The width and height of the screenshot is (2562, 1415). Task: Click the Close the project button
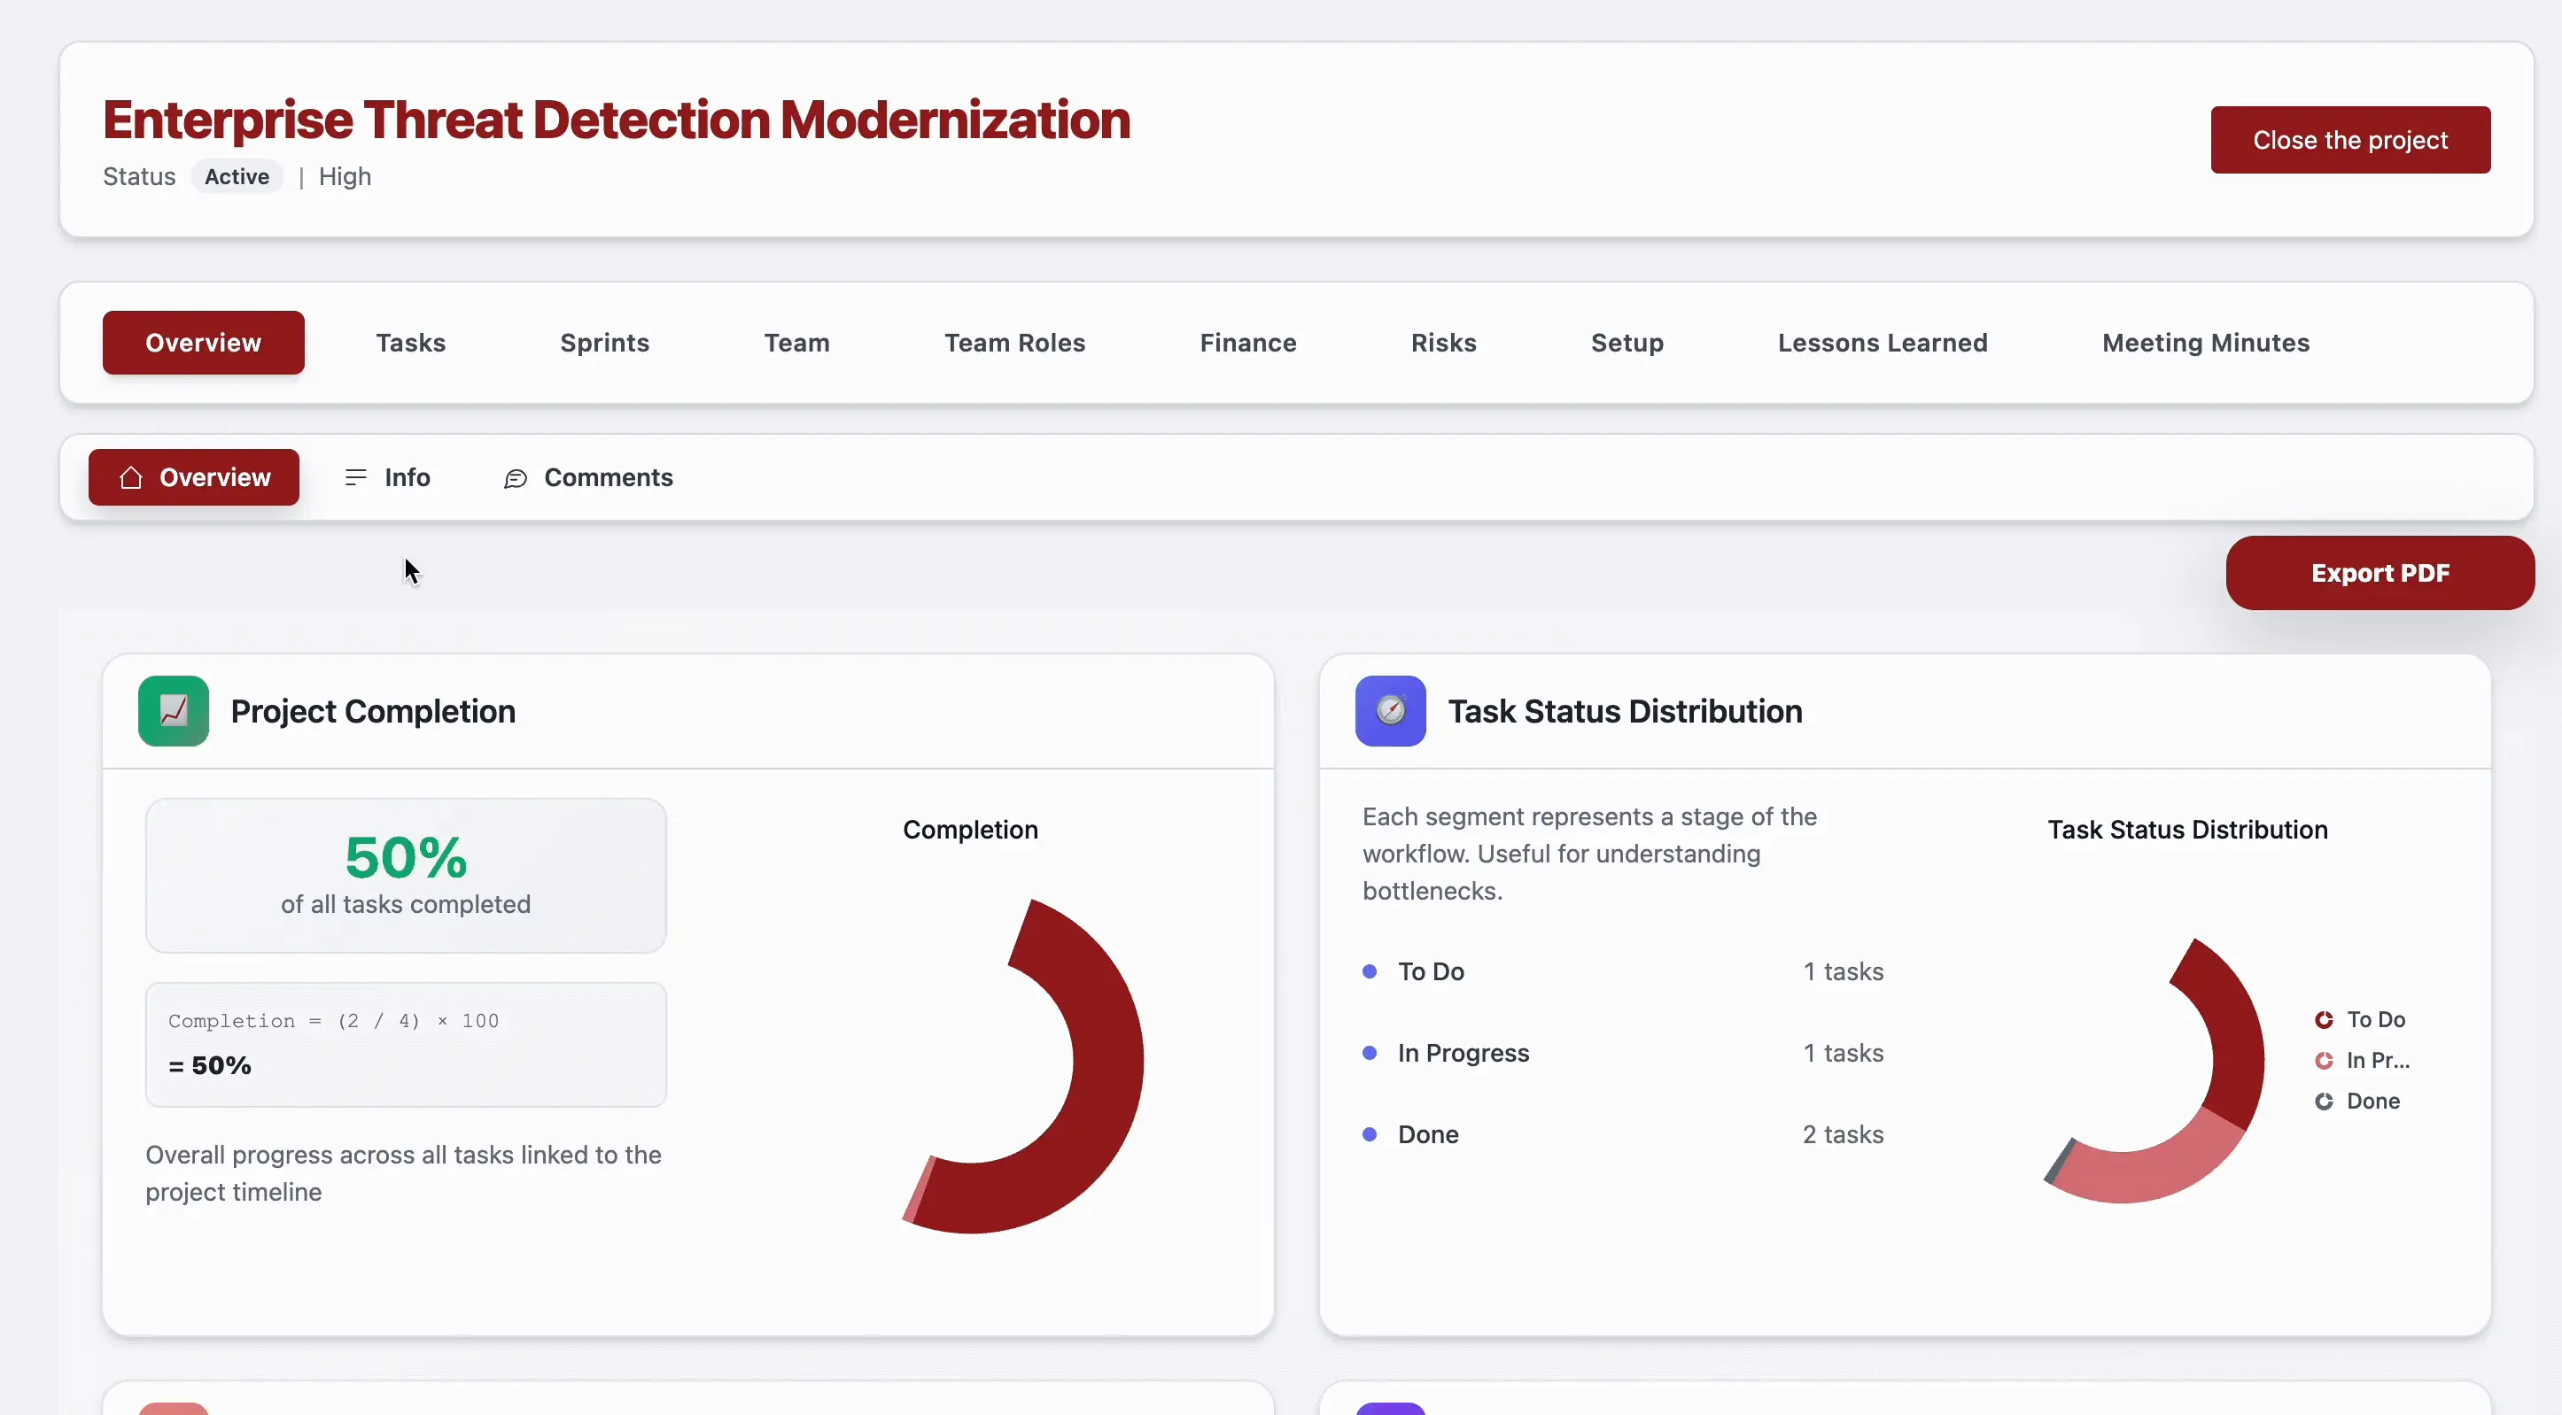(2350, 139)
